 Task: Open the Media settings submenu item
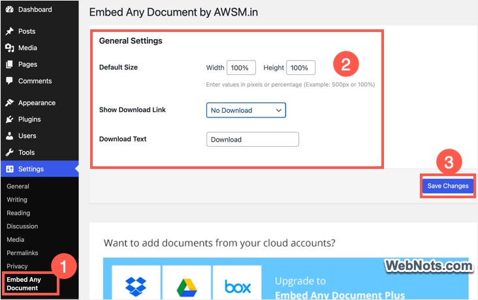click(16, 239)
